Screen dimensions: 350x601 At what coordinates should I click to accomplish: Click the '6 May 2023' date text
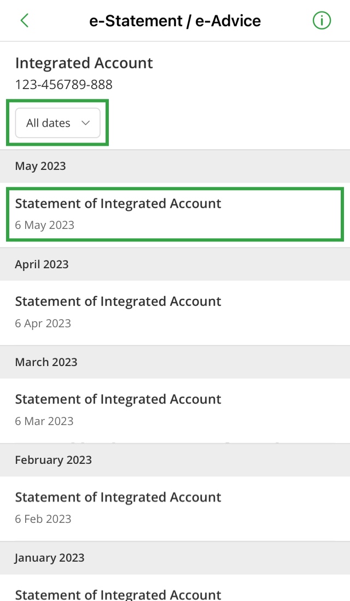point(44,225)
